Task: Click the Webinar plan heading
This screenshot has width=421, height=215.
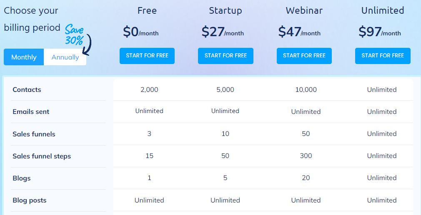Action: [x=304, y=10]
